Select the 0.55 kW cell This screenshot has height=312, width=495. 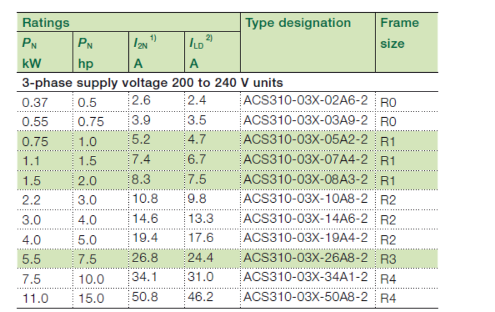pyautogui.click(x=35, y=122)
